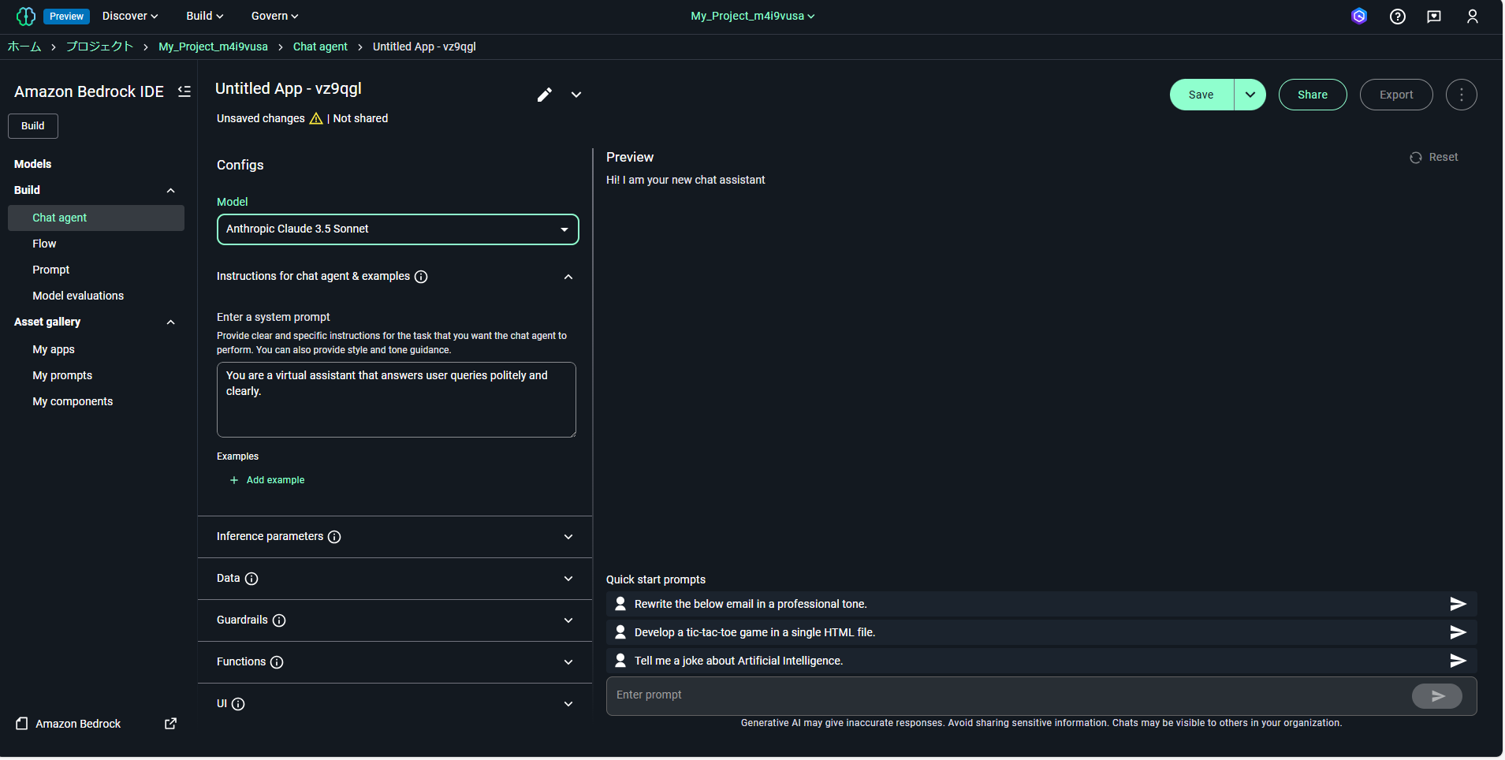Click the Save button
This screenshot has height=760, width=1505.
1201,95
